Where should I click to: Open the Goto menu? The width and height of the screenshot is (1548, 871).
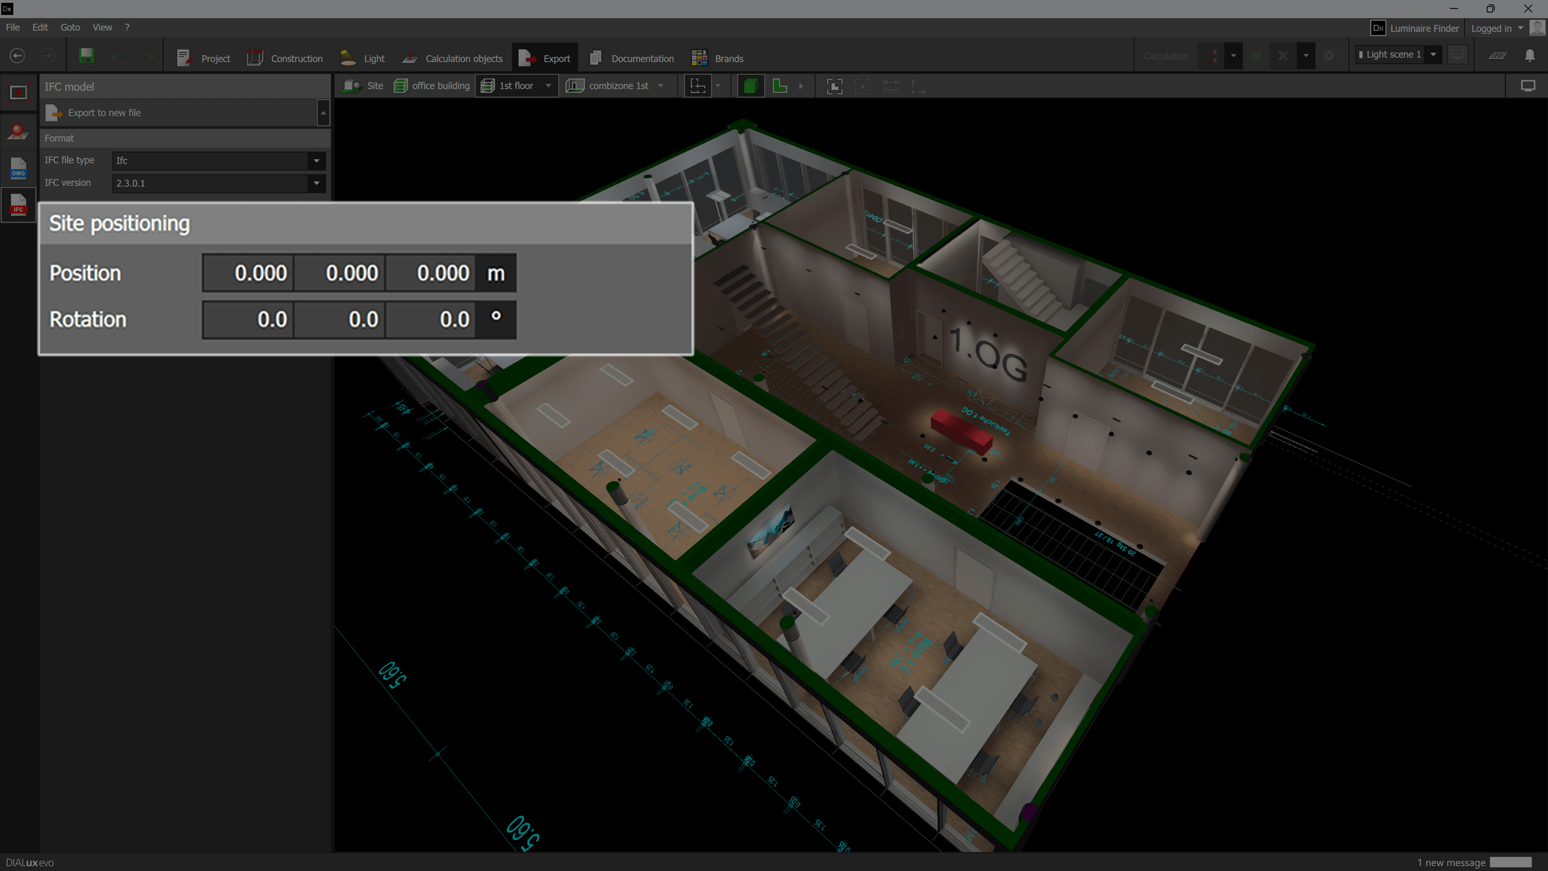[70, 27]
